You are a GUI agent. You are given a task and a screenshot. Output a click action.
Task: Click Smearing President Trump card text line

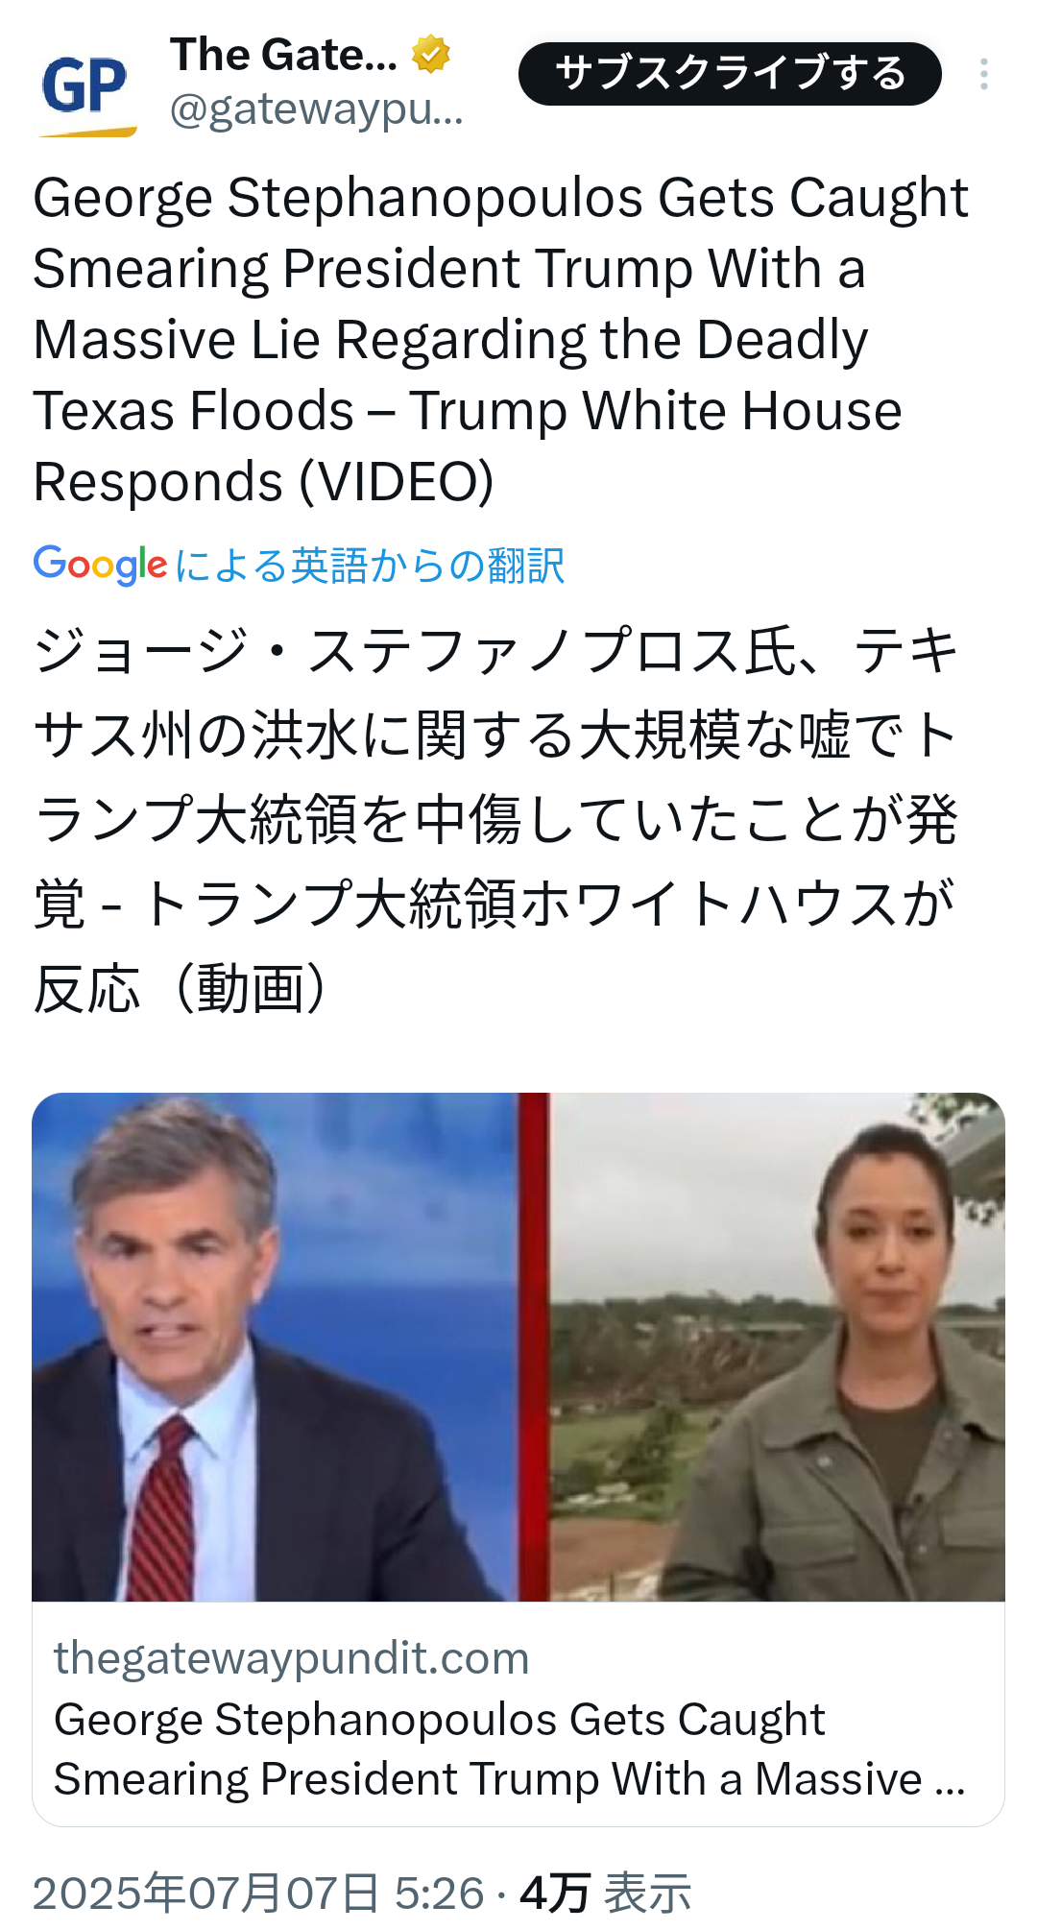(509, 1779)
